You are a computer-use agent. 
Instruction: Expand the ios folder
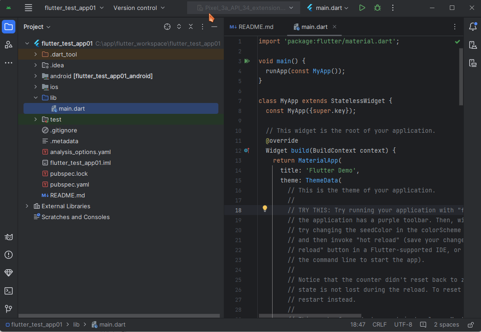click(36, 87)
